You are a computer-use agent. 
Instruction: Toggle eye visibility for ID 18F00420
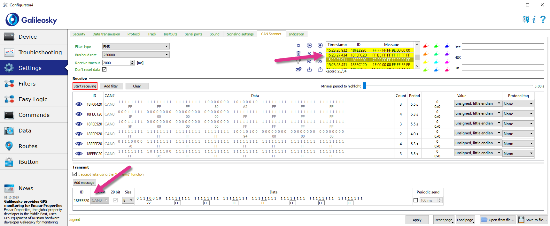point(79,104)
